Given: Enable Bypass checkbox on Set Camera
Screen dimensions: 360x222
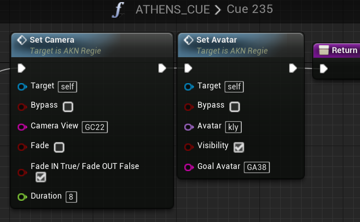Looking at the screenshot, I should (68, 107).
